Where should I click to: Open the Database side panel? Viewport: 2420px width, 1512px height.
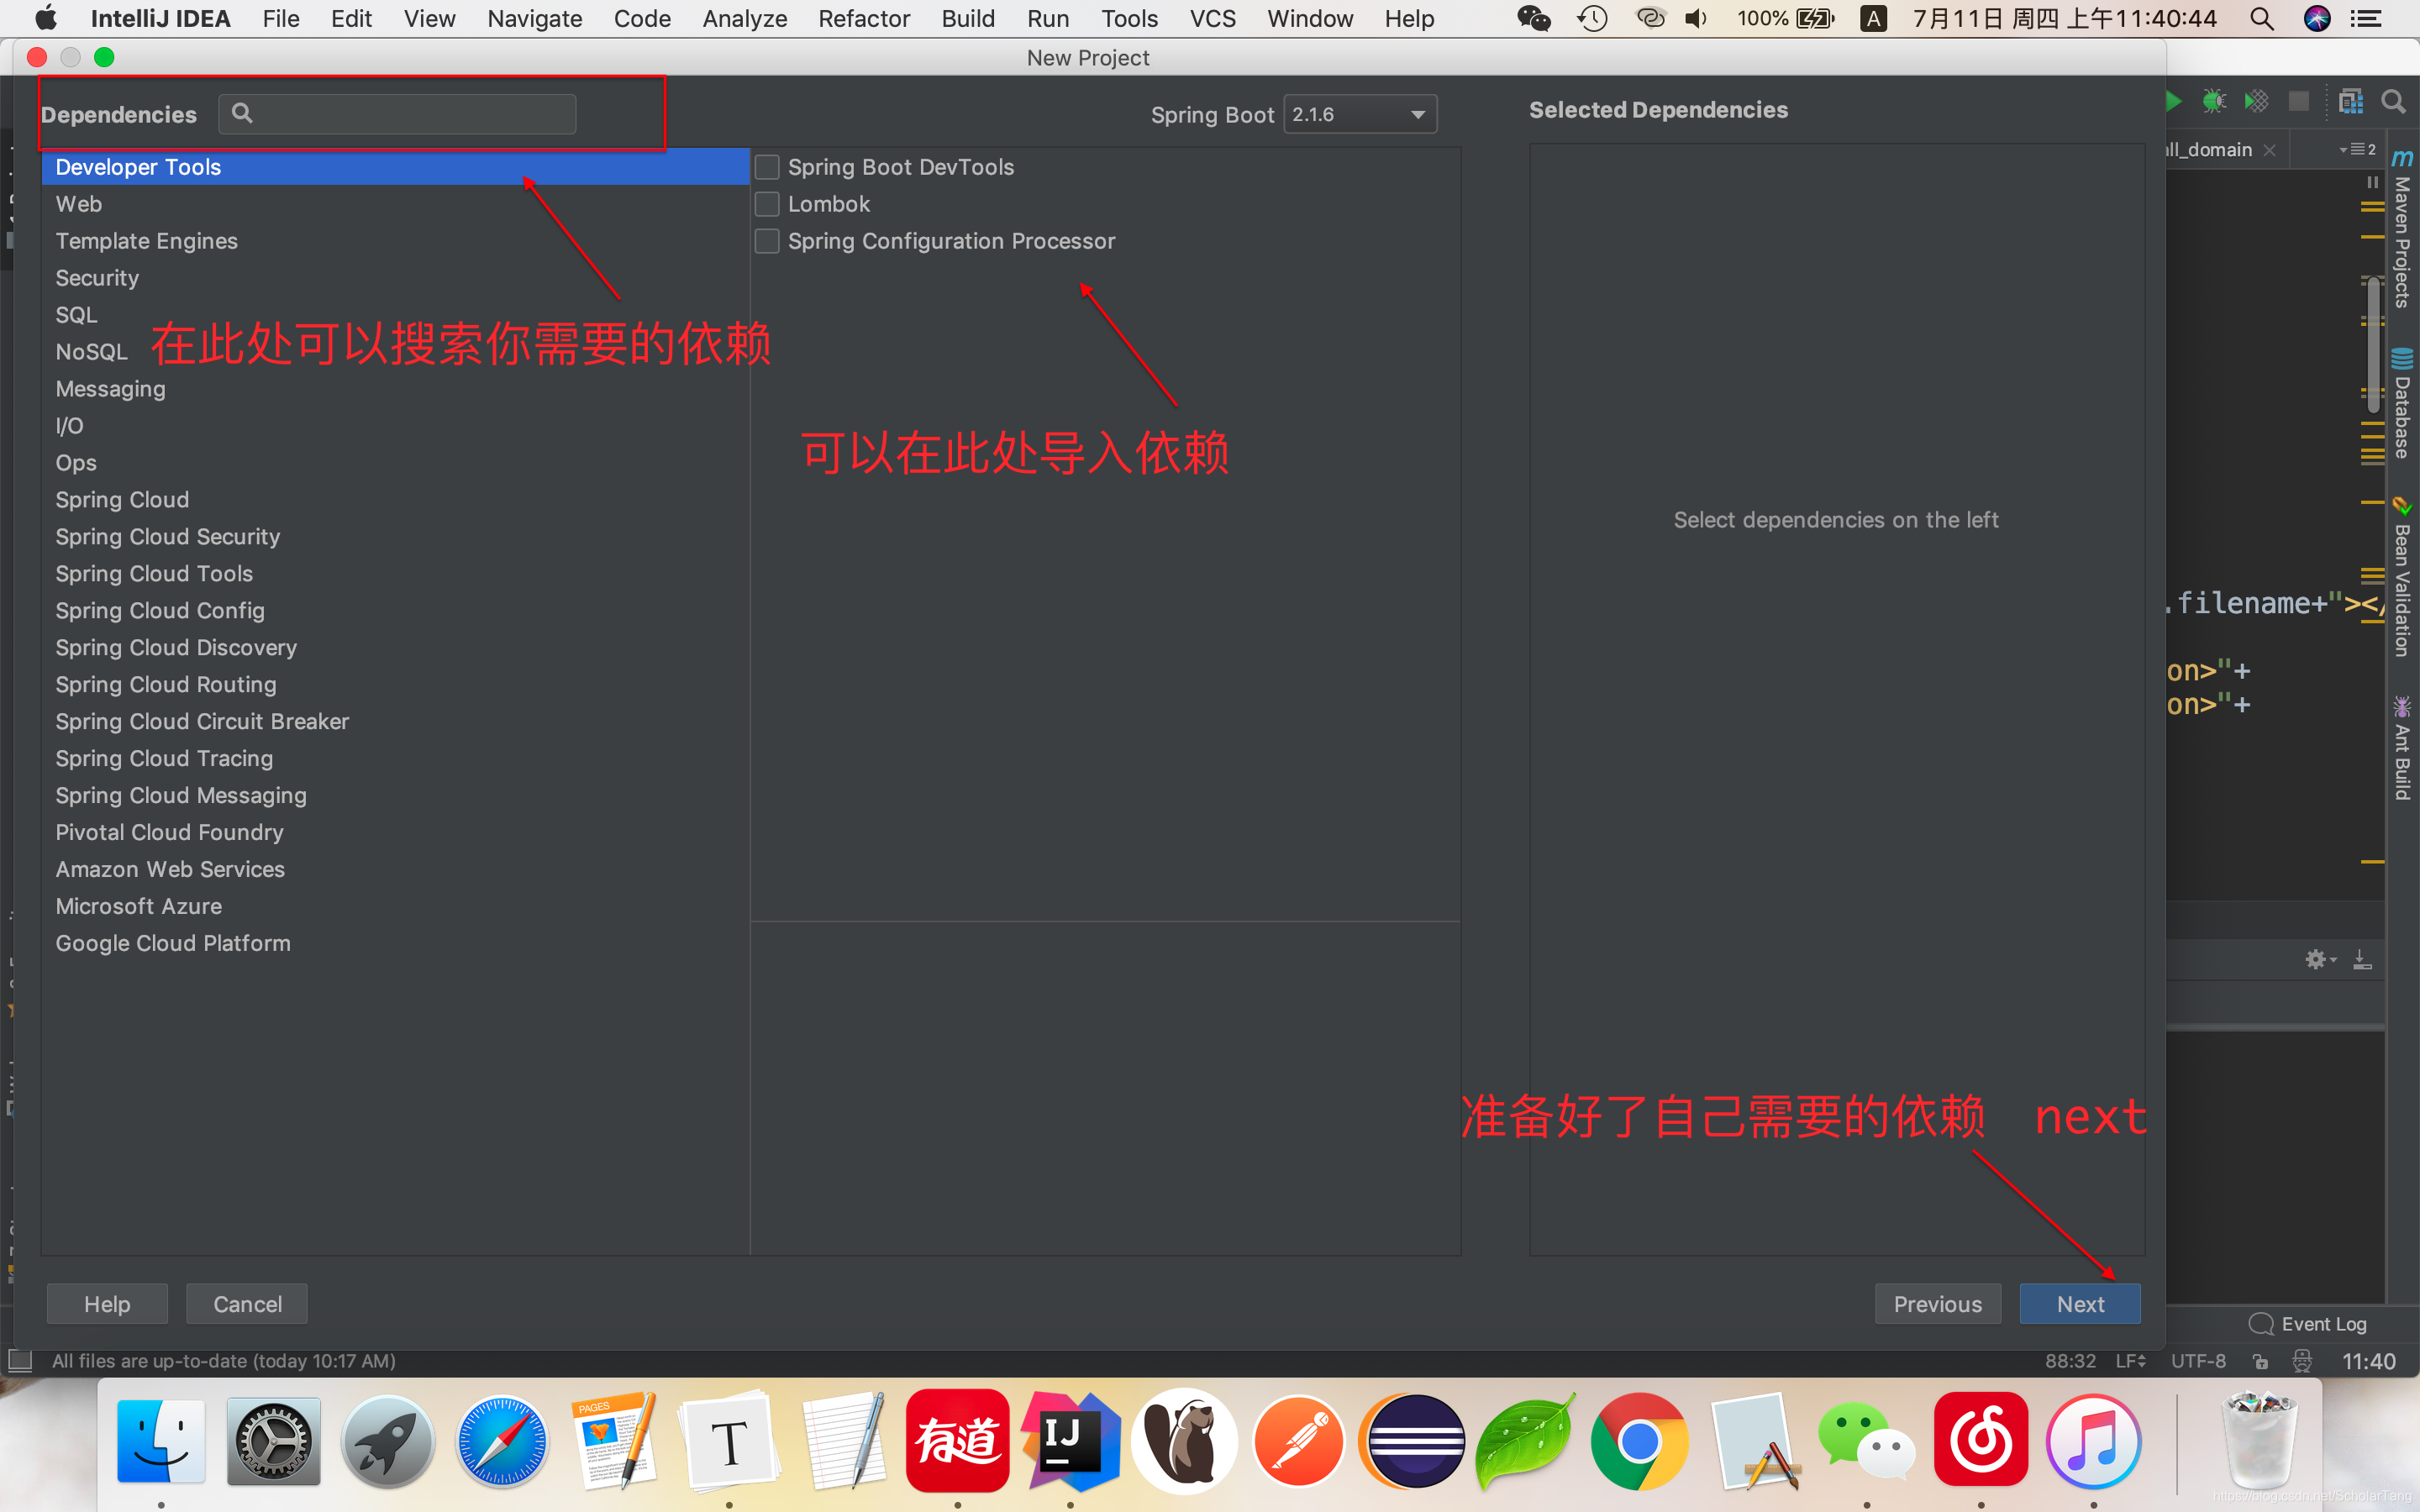pyautogui.click(x=2402, y=403)
